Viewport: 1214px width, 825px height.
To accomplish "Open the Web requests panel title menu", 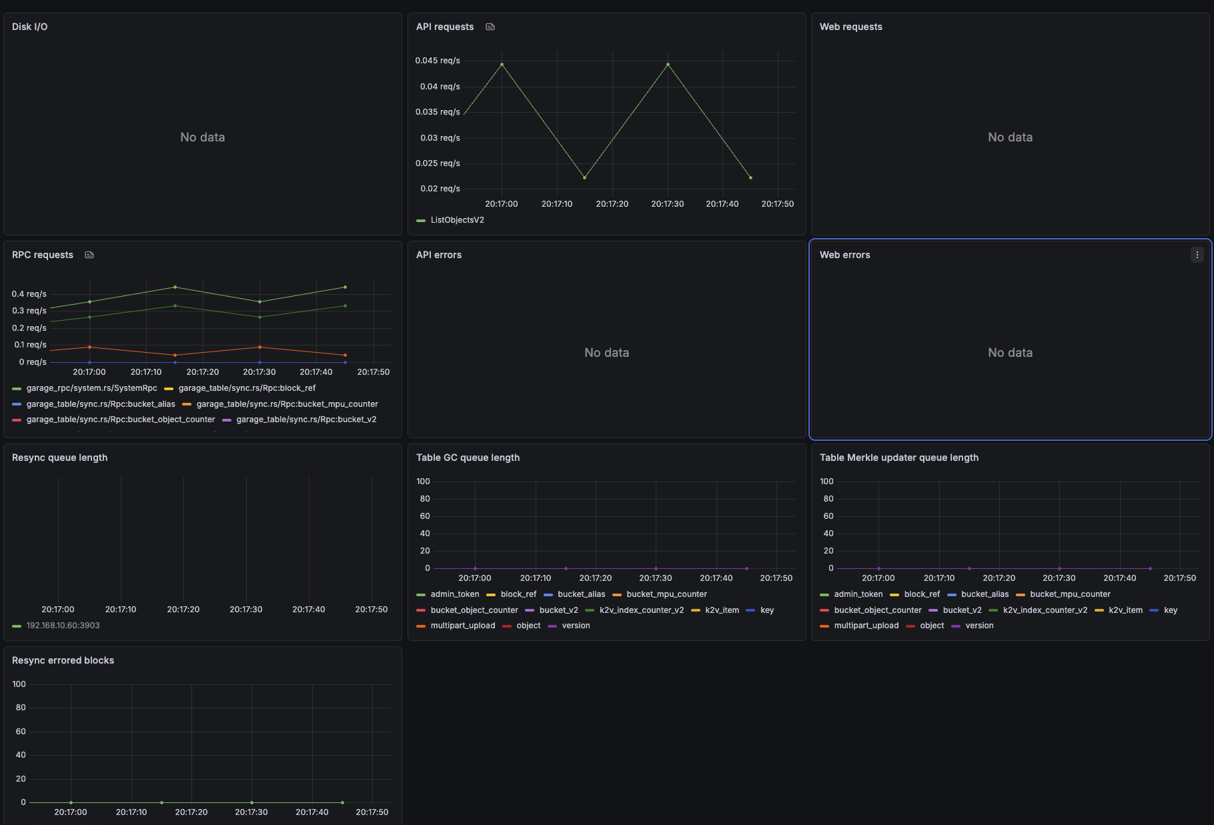I will 851,27.
